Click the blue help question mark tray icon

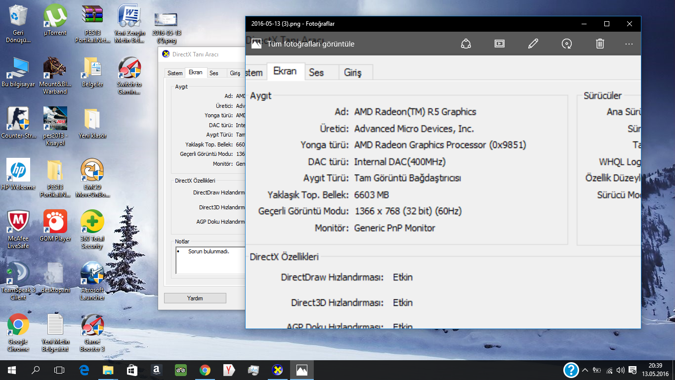[x=571, y=370]
